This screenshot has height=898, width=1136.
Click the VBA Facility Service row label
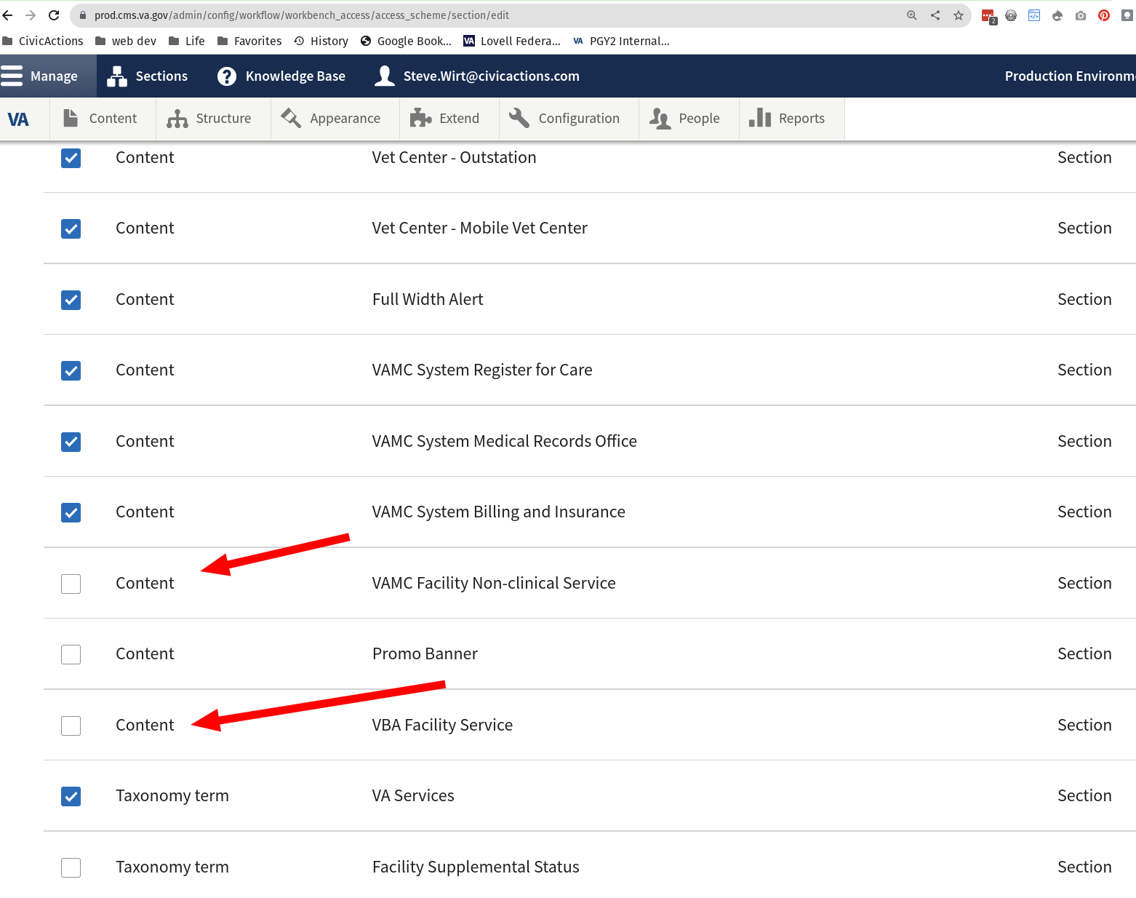tap(442, 726)
